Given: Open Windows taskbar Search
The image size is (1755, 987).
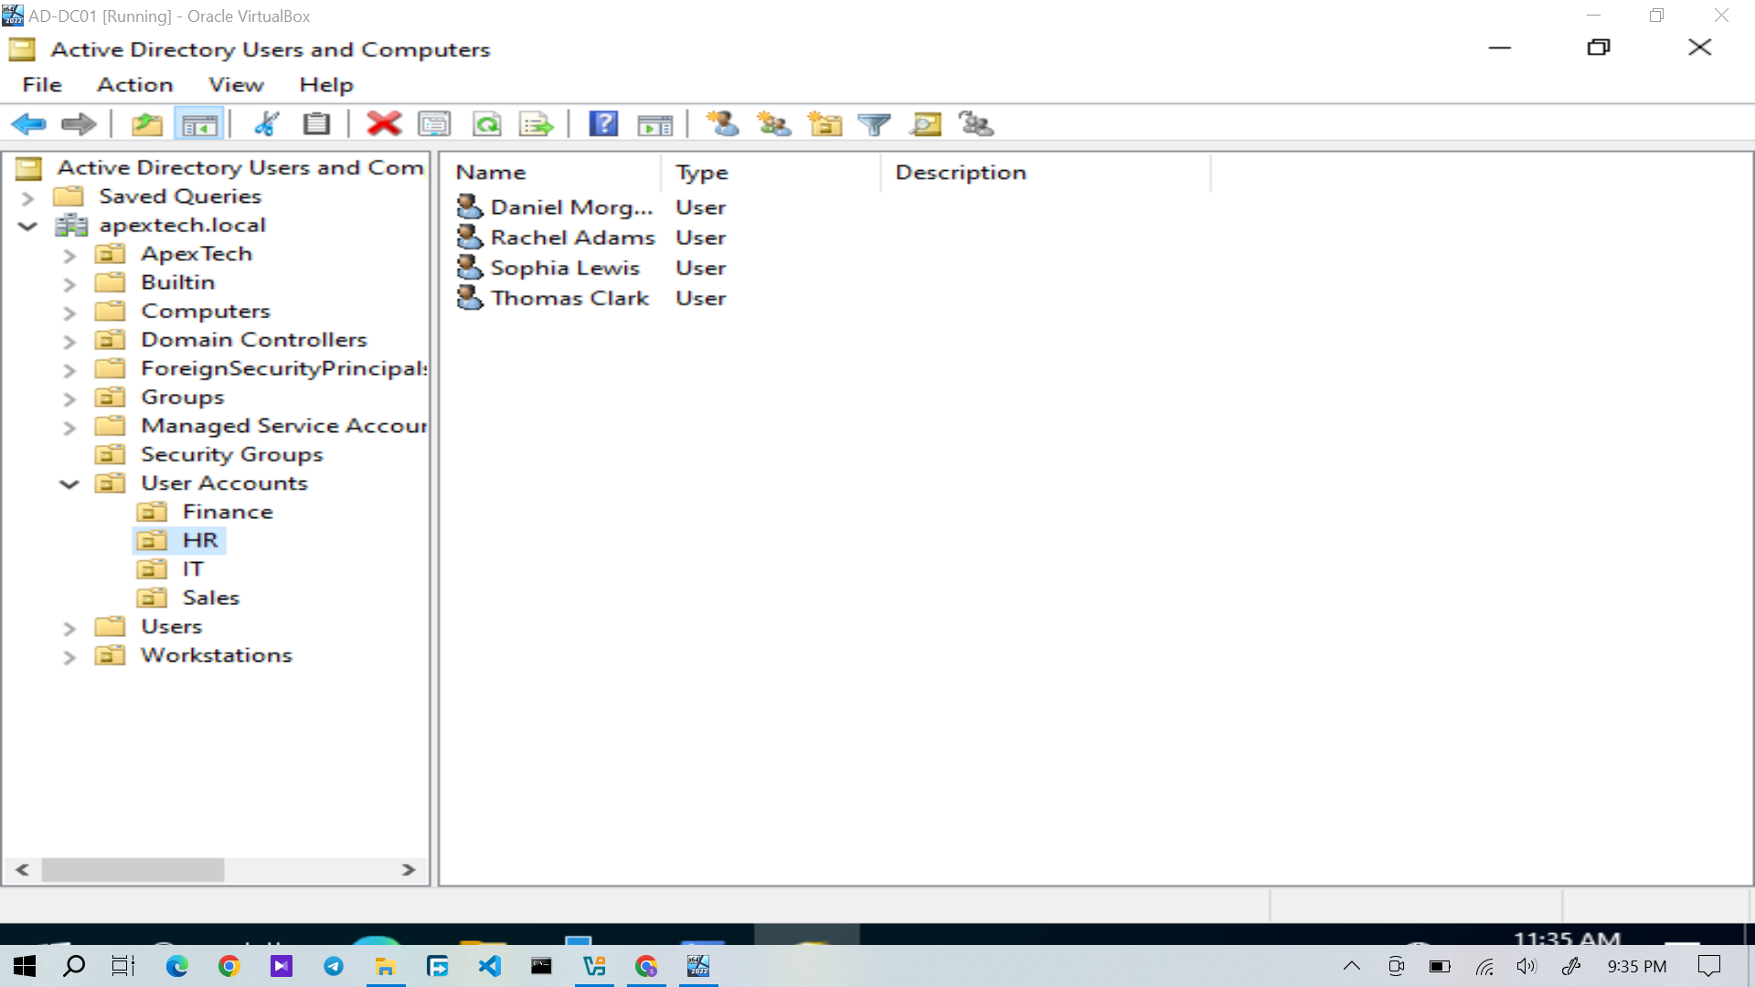Looking at the screenshot, I should (74, 966).
